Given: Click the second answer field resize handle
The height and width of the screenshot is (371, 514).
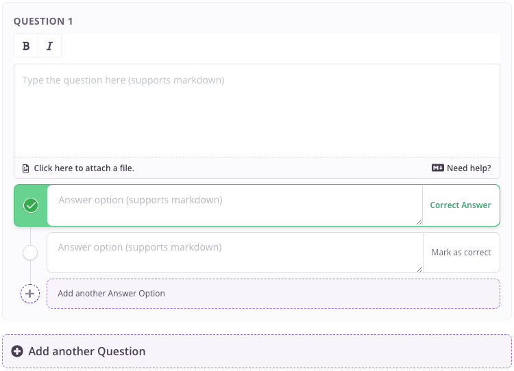Looking at the screenshot, I should [x=419, y=269].
